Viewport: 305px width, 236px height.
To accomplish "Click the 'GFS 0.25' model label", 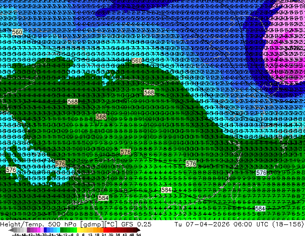I will [x=136, y=224].
